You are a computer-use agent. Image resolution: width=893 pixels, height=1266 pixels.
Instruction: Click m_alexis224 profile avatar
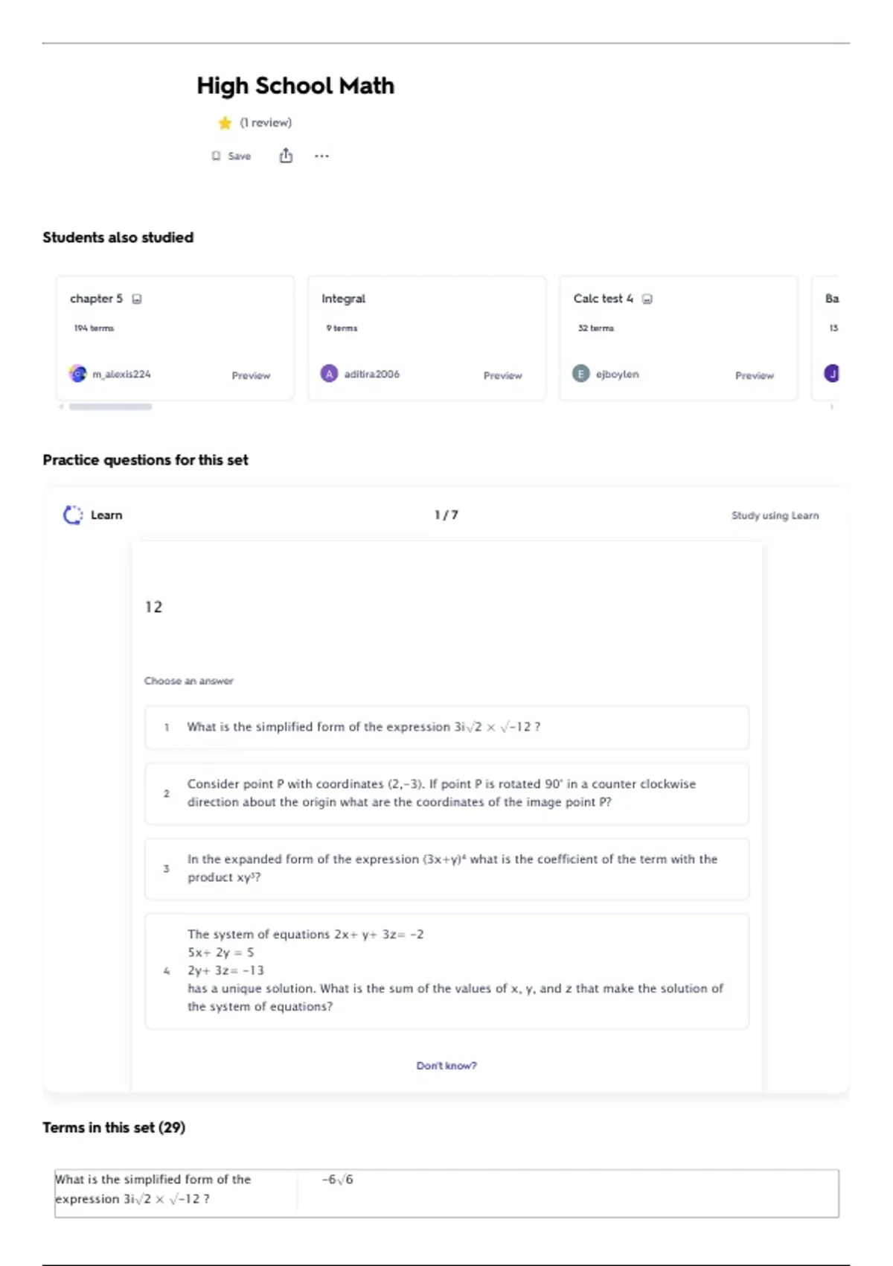[x=77, y=374]
